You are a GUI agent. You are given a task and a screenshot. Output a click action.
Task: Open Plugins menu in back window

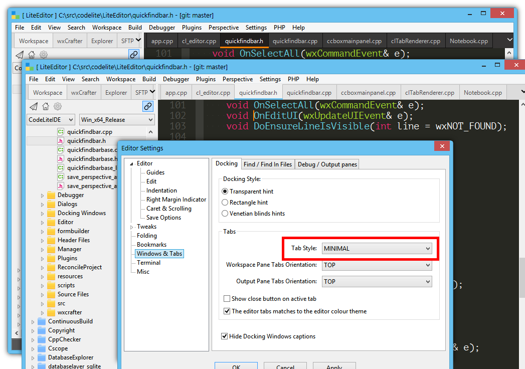(192, 28)
